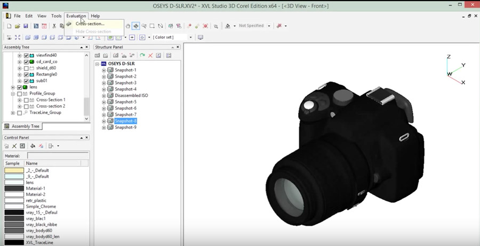Open the Control Panel toolbar dropdown arrow
The height and width of the screenshot is (246, 480).
(x=58, y=146)
